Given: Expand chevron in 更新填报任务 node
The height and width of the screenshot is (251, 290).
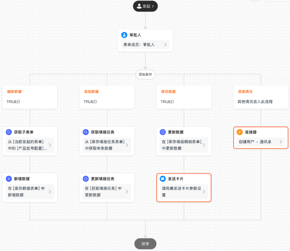Looking at the screenshot, I should tap(127, 192).
